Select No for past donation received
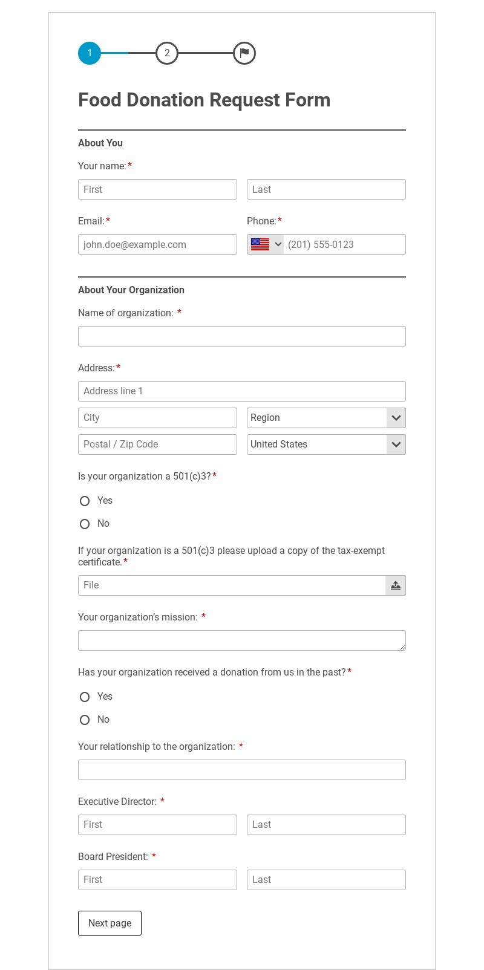 85,720
